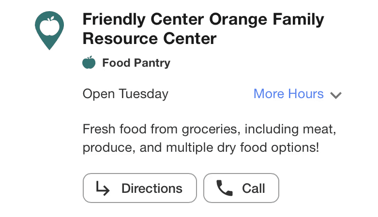Get directions to the Friendly Center
This screenshot has width=378, height=217.
click(x=140, y=188)
